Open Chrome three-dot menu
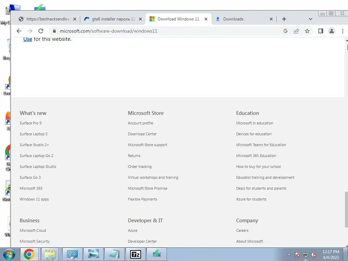Image resolution: width=348 pixels, height=261 pixels. click(343, 31)
